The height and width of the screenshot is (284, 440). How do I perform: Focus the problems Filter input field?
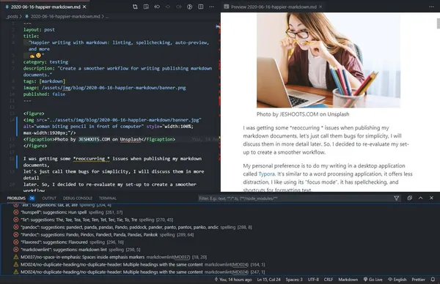[295, 198]
